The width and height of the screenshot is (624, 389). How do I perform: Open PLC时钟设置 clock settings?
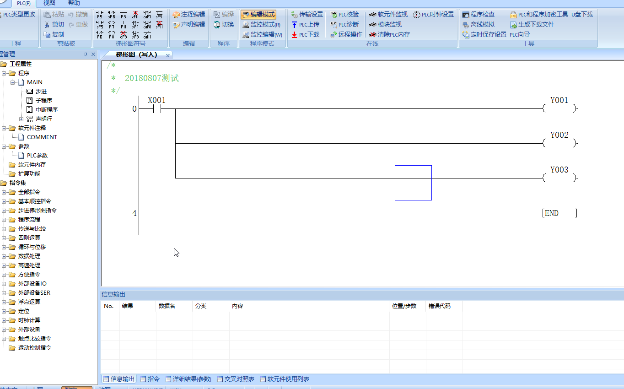tap(433, 15)
